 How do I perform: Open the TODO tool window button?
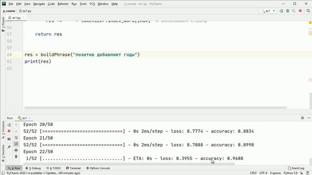(53, 168)
